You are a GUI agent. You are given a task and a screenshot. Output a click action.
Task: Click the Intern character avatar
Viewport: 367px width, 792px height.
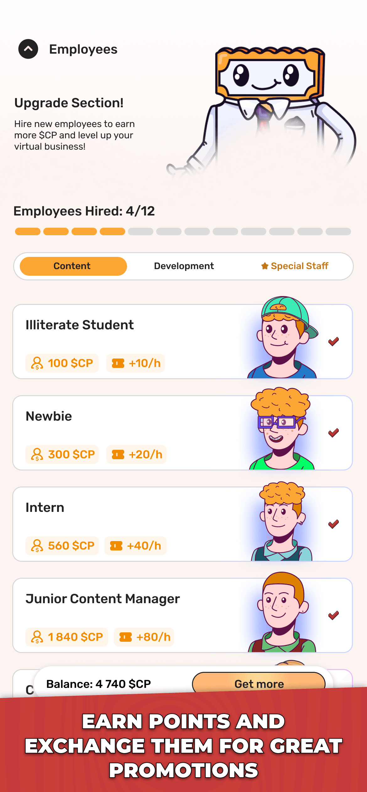coord(282,522)
